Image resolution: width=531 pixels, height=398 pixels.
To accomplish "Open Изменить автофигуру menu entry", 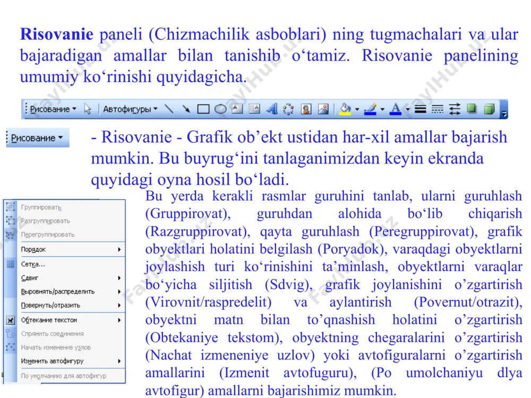I will [x=65, y=361].
